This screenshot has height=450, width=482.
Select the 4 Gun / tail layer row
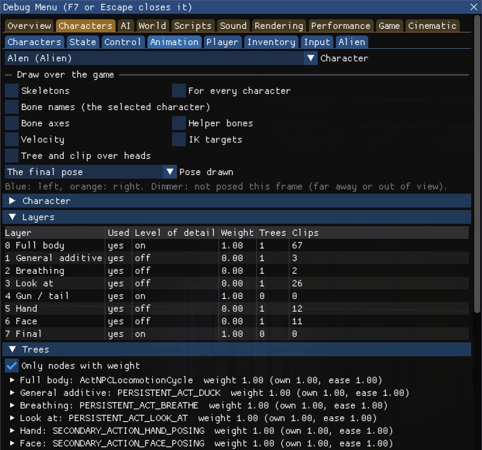click(236, 296)
